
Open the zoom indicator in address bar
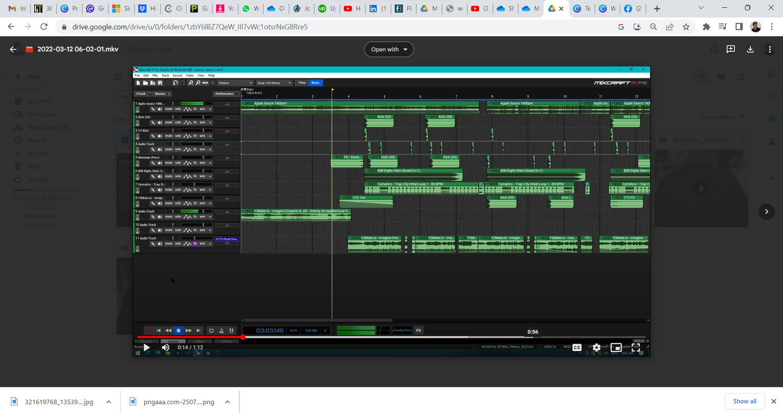[x=654, y=27]
